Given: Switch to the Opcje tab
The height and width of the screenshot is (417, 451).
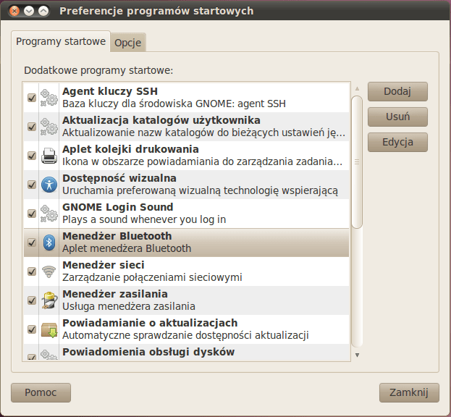Looking at the screenshot, I should click(127, 43).
